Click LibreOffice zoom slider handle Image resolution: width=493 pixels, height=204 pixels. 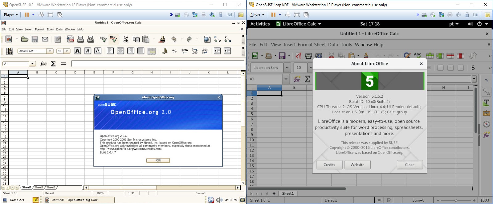456,200
